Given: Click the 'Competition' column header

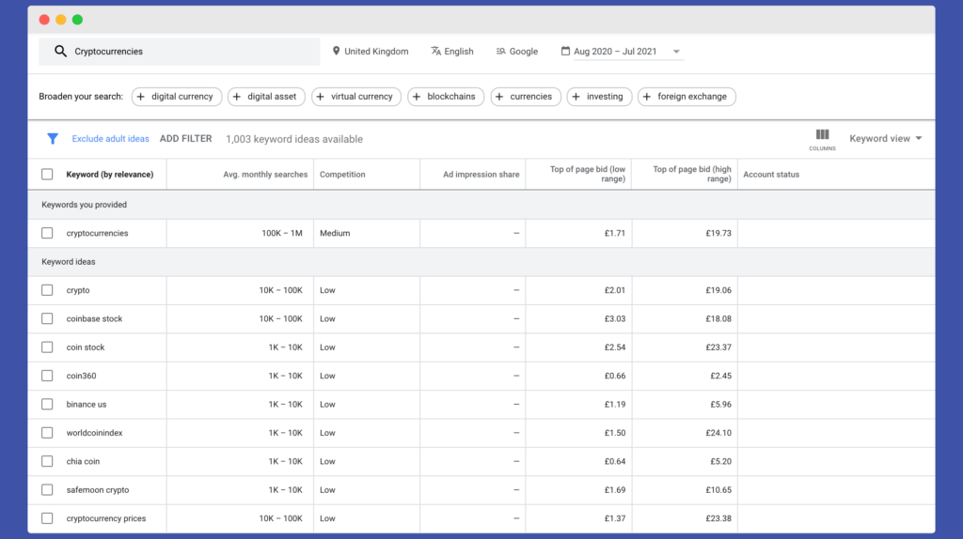Looking at the screenshot, I should [342, 175].
